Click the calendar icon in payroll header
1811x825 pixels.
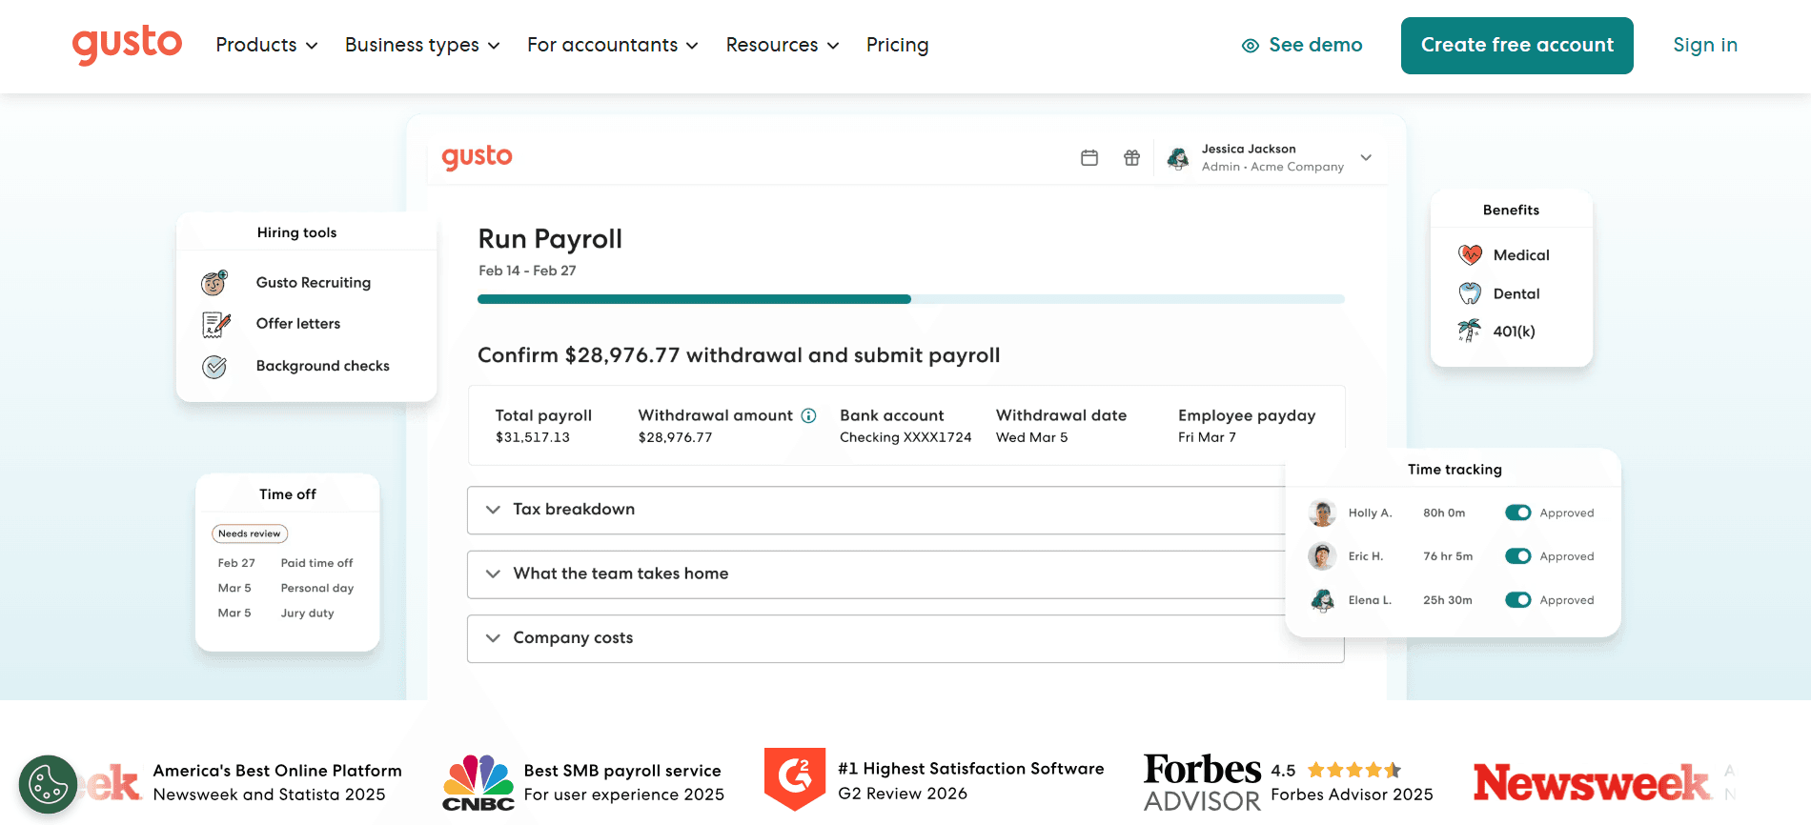[1089, 158]
